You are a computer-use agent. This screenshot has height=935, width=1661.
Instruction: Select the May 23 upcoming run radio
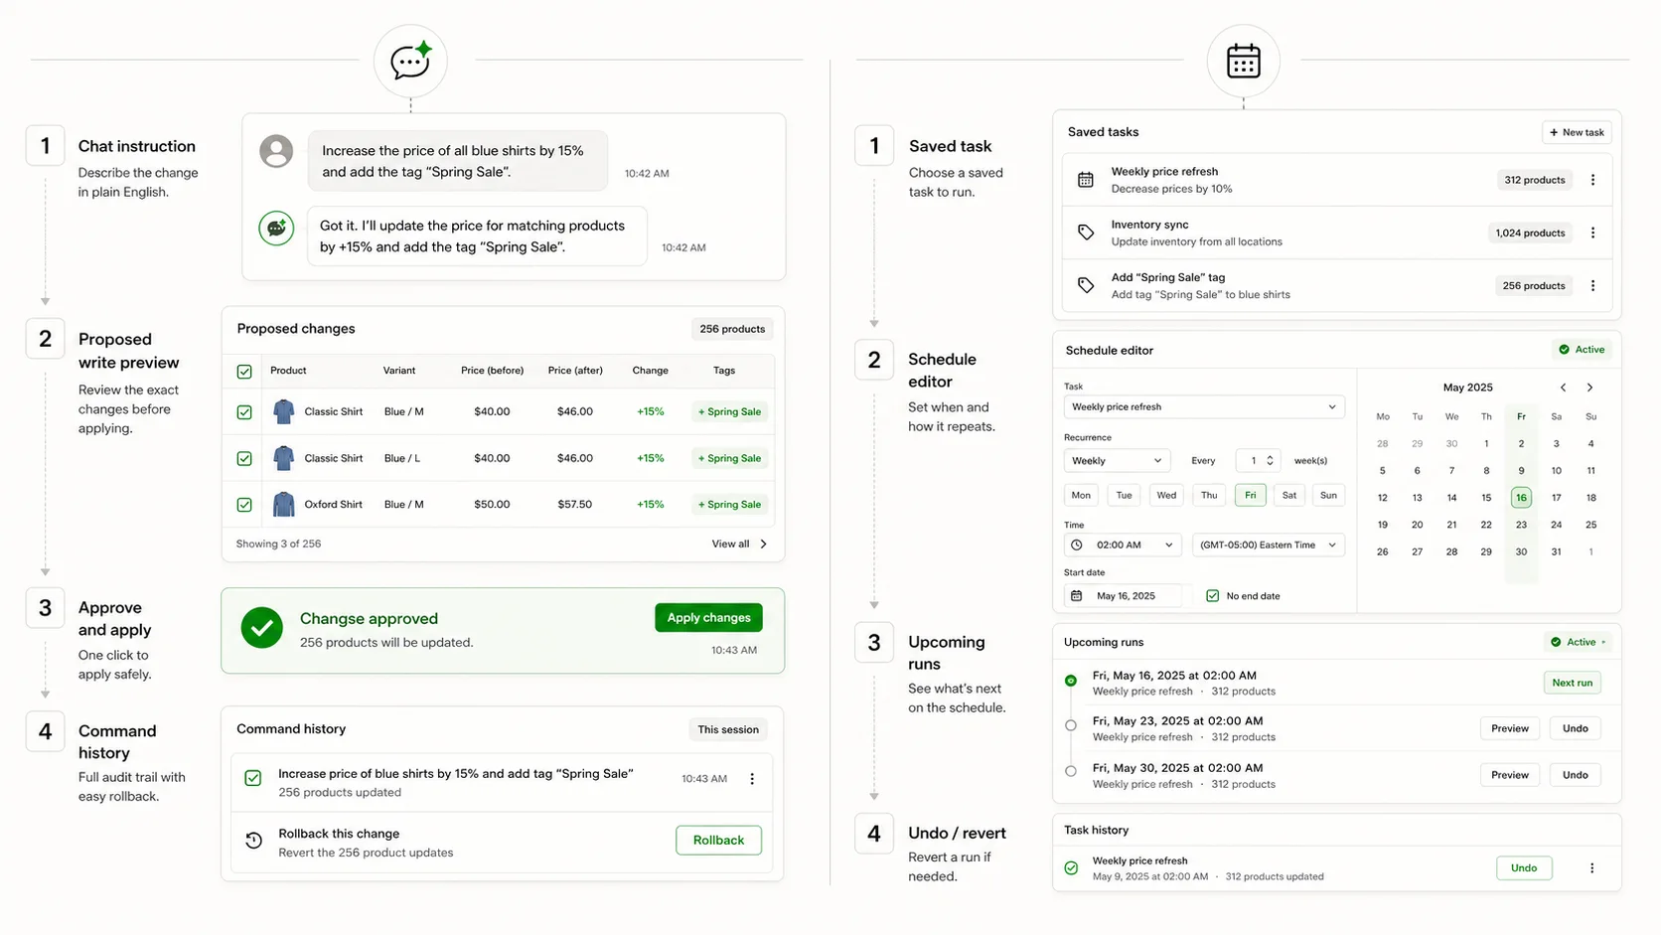pos(1071,725)
